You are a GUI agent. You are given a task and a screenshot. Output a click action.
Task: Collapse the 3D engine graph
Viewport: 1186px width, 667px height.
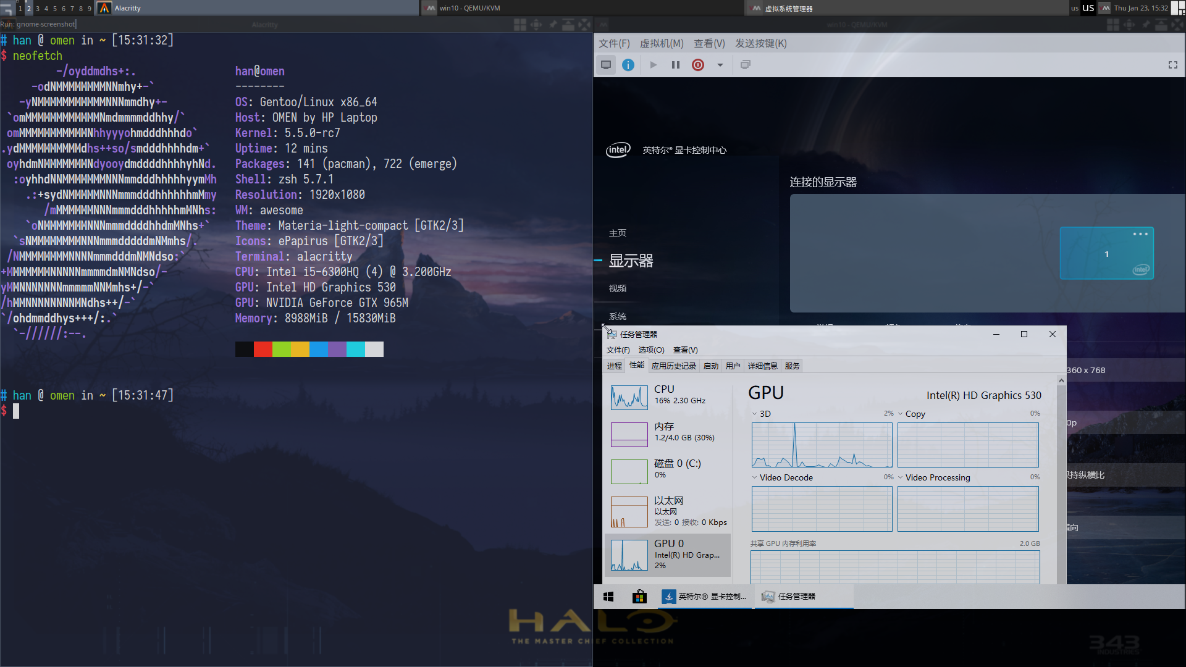pyautogui.click(x=755, y=413)
